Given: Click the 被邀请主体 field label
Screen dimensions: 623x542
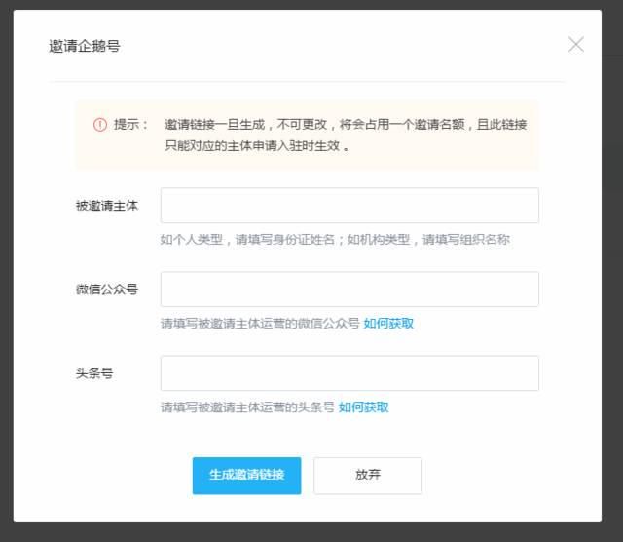Looking at the screenshot, I should (x=107, y=206).
